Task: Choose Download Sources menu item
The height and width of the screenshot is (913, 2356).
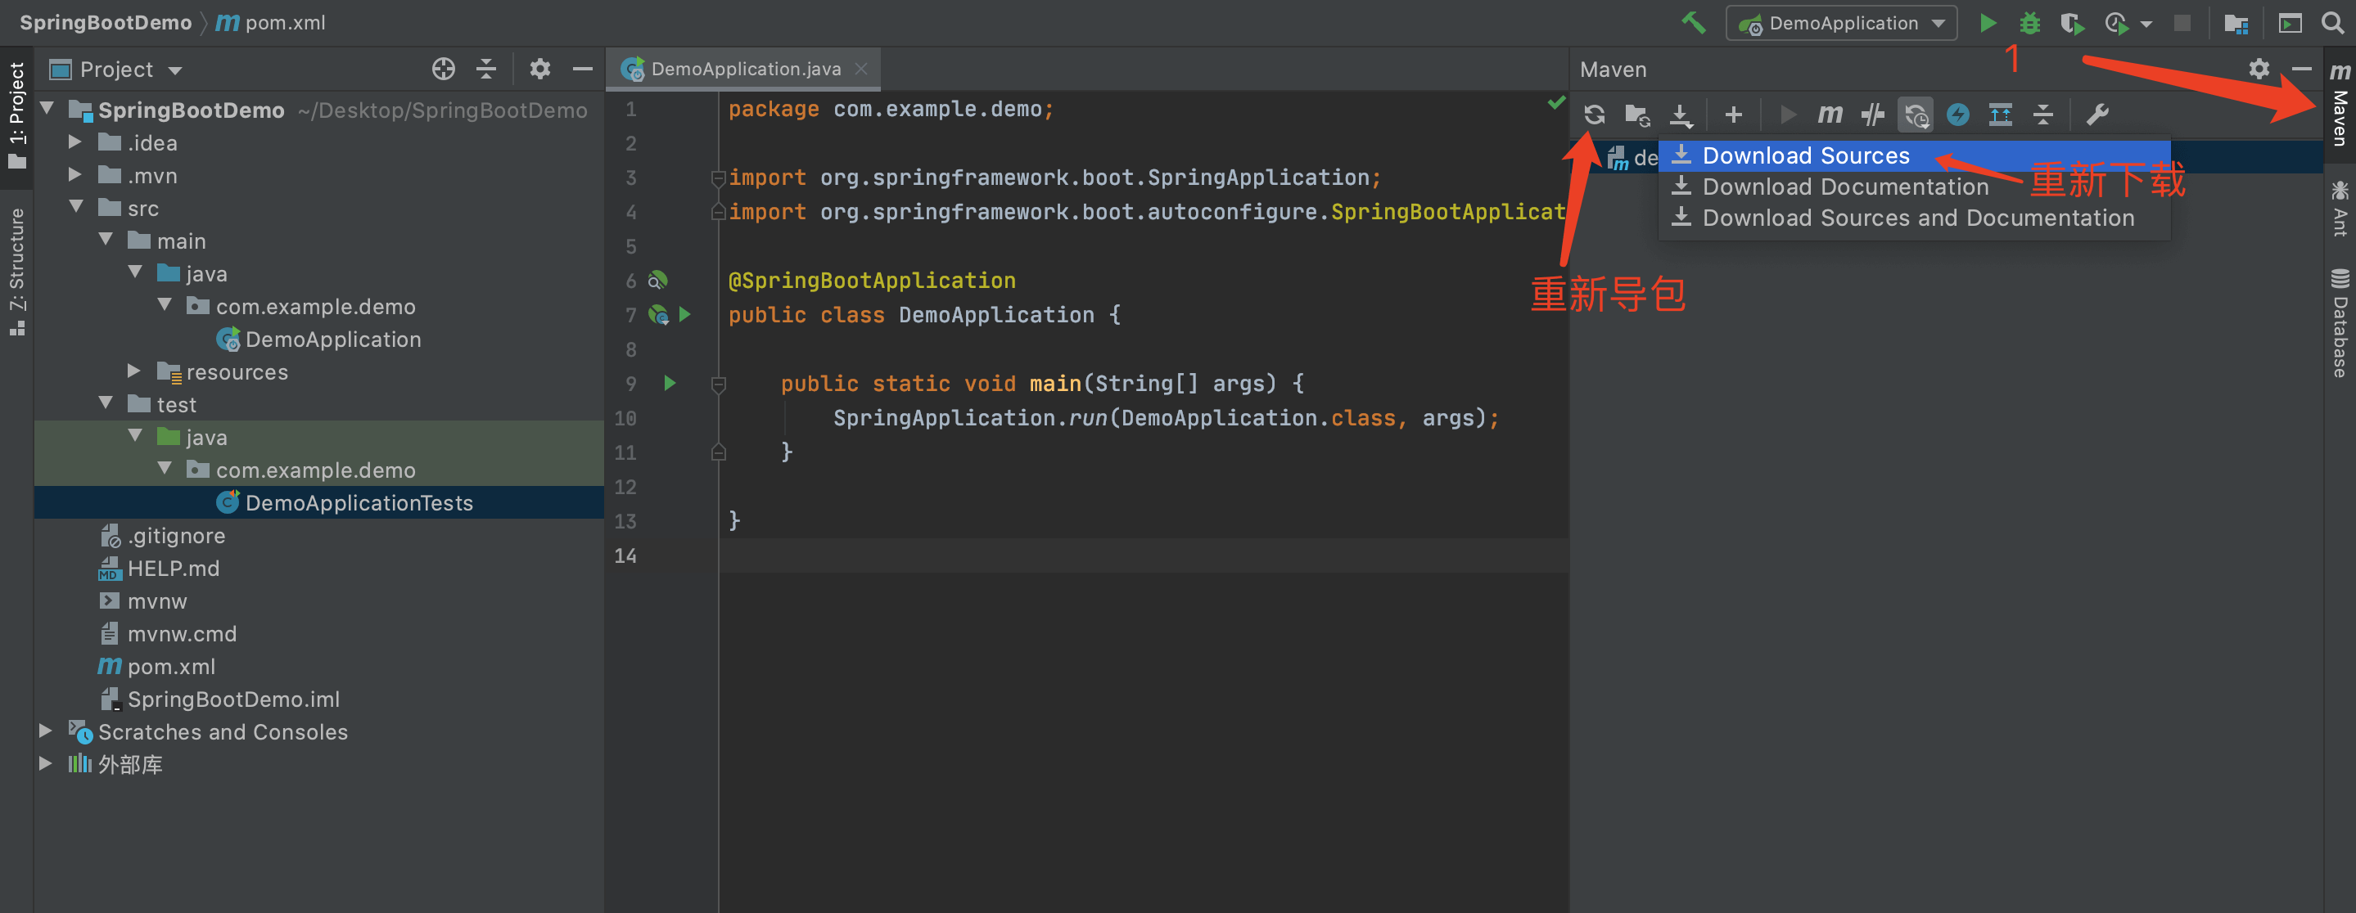Action: pos(1913,155)
